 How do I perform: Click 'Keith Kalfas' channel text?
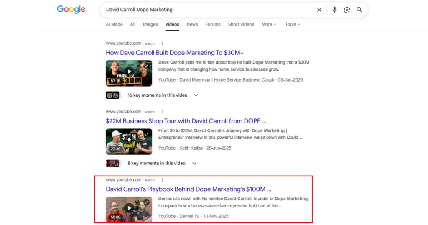click(x=191, y=148)
